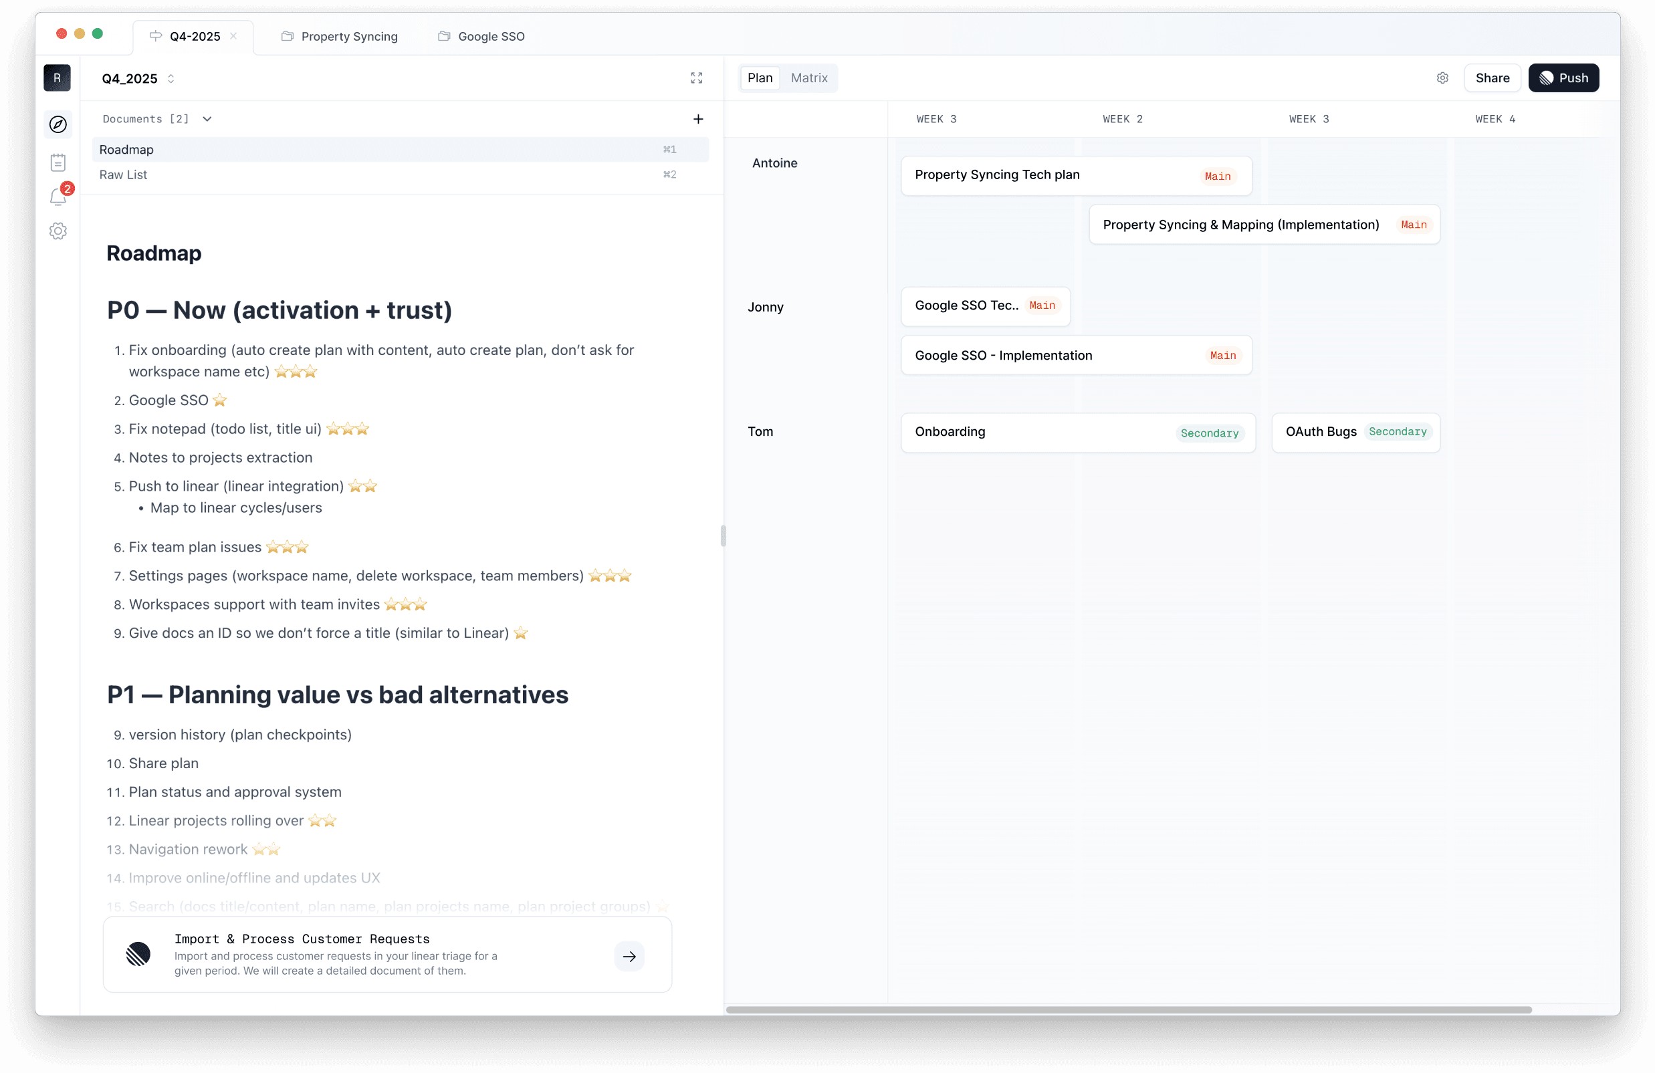This screenshot has height=1073, width=1655.
Task: Click the fullscreen expand icon
Action: click(696, 78)
